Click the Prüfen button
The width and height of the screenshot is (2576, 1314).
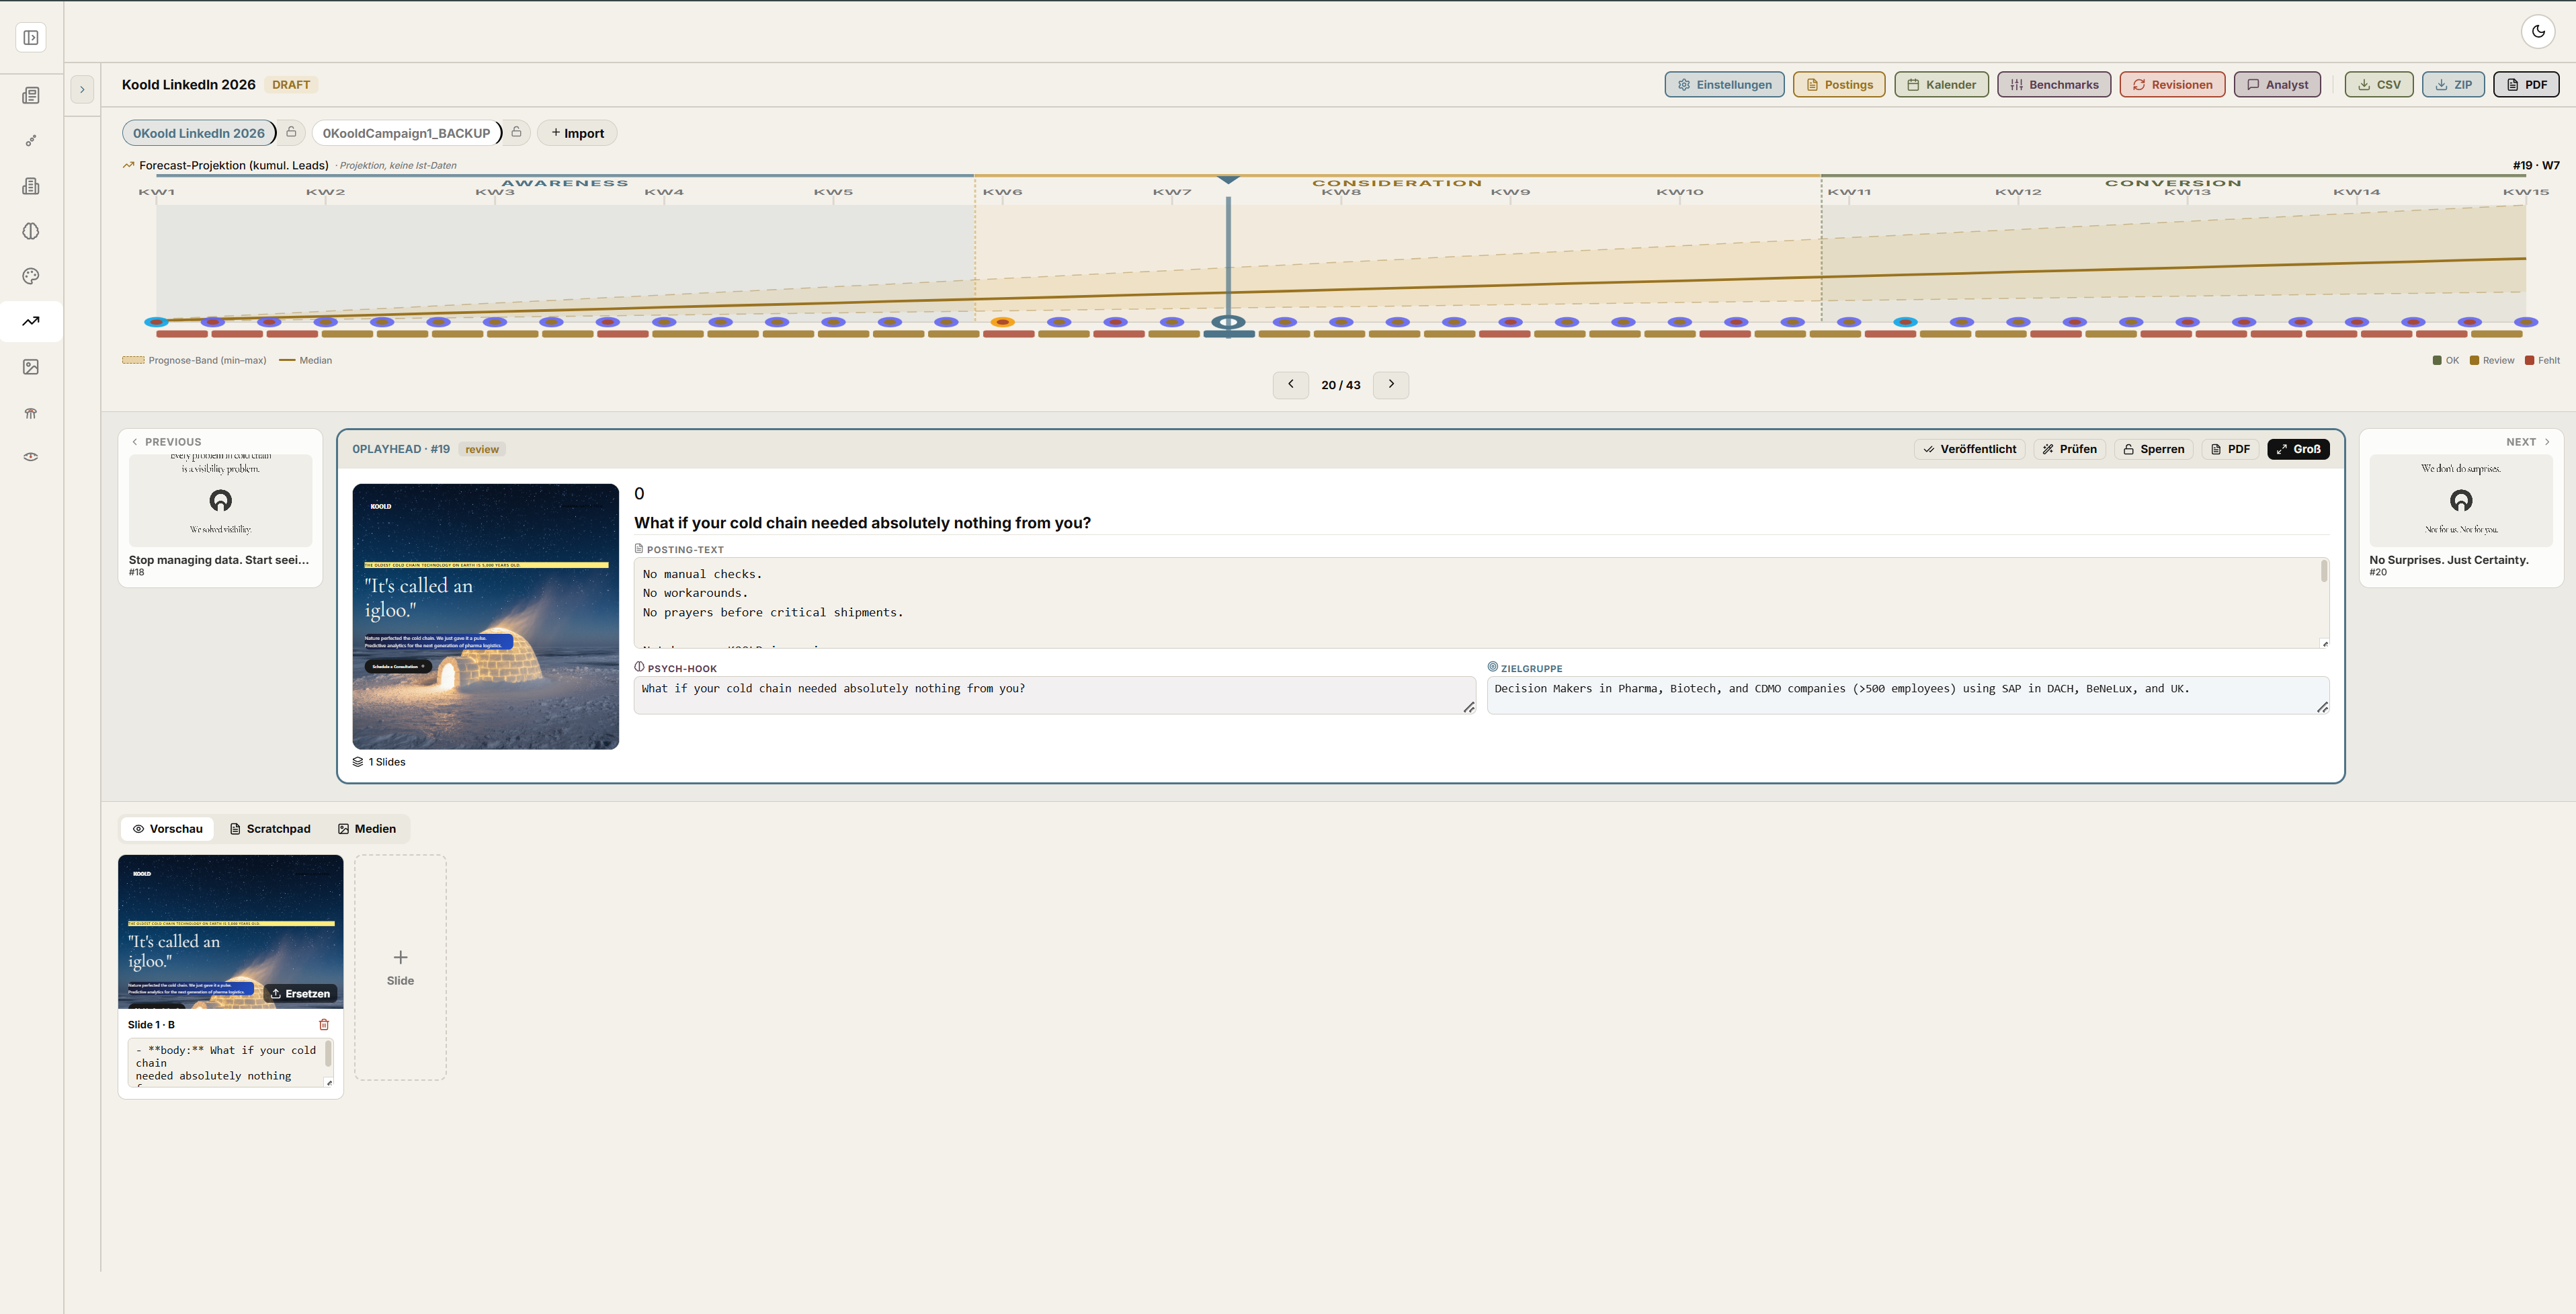[x=2068, y=449]
